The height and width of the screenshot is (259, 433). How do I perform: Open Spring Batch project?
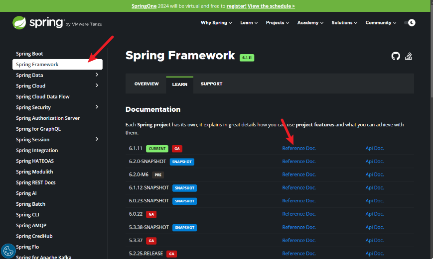(31, 204)
